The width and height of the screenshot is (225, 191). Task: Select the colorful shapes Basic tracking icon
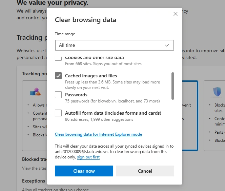36,92
